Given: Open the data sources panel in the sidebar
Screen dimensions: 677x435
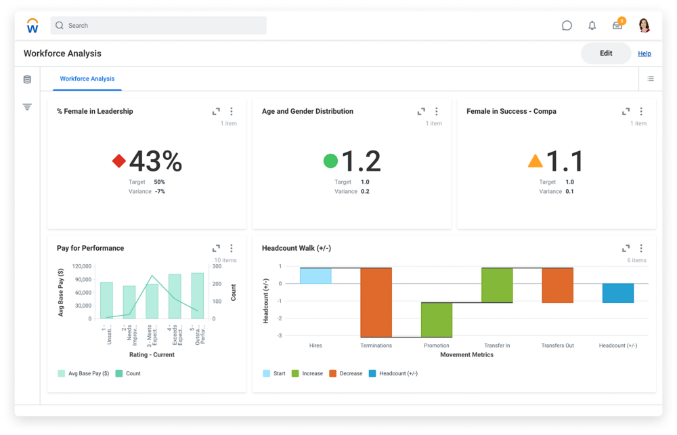Looking at the screenshot, I should point(26,79).
